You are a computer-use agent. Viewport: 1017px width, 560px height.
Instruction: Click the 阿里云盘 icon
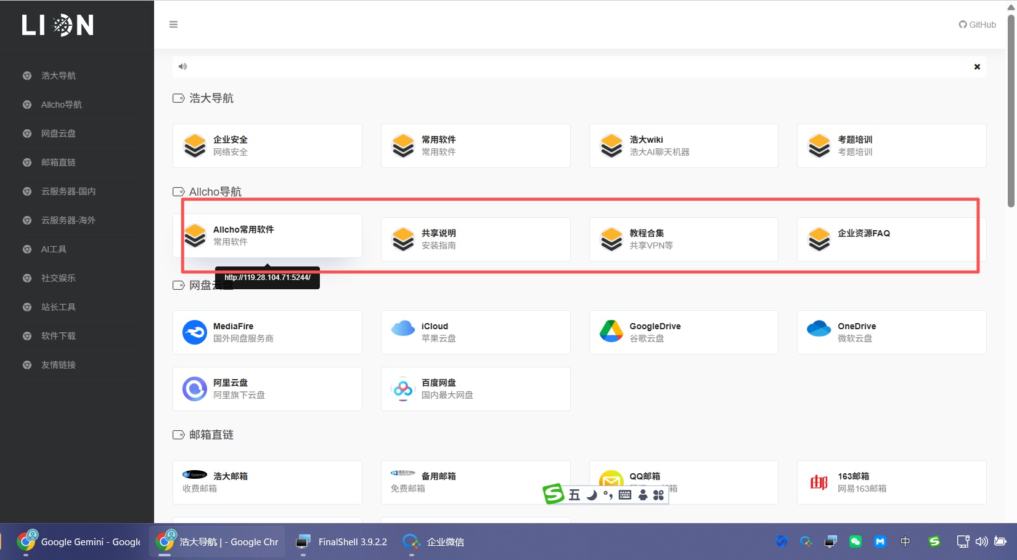pos(195,389)
